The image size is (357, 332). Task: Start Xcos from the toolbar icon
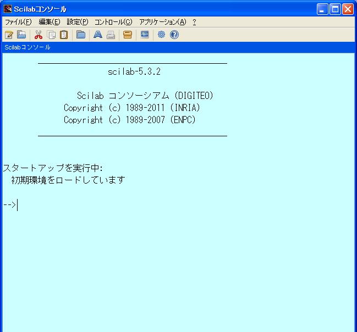145,35
